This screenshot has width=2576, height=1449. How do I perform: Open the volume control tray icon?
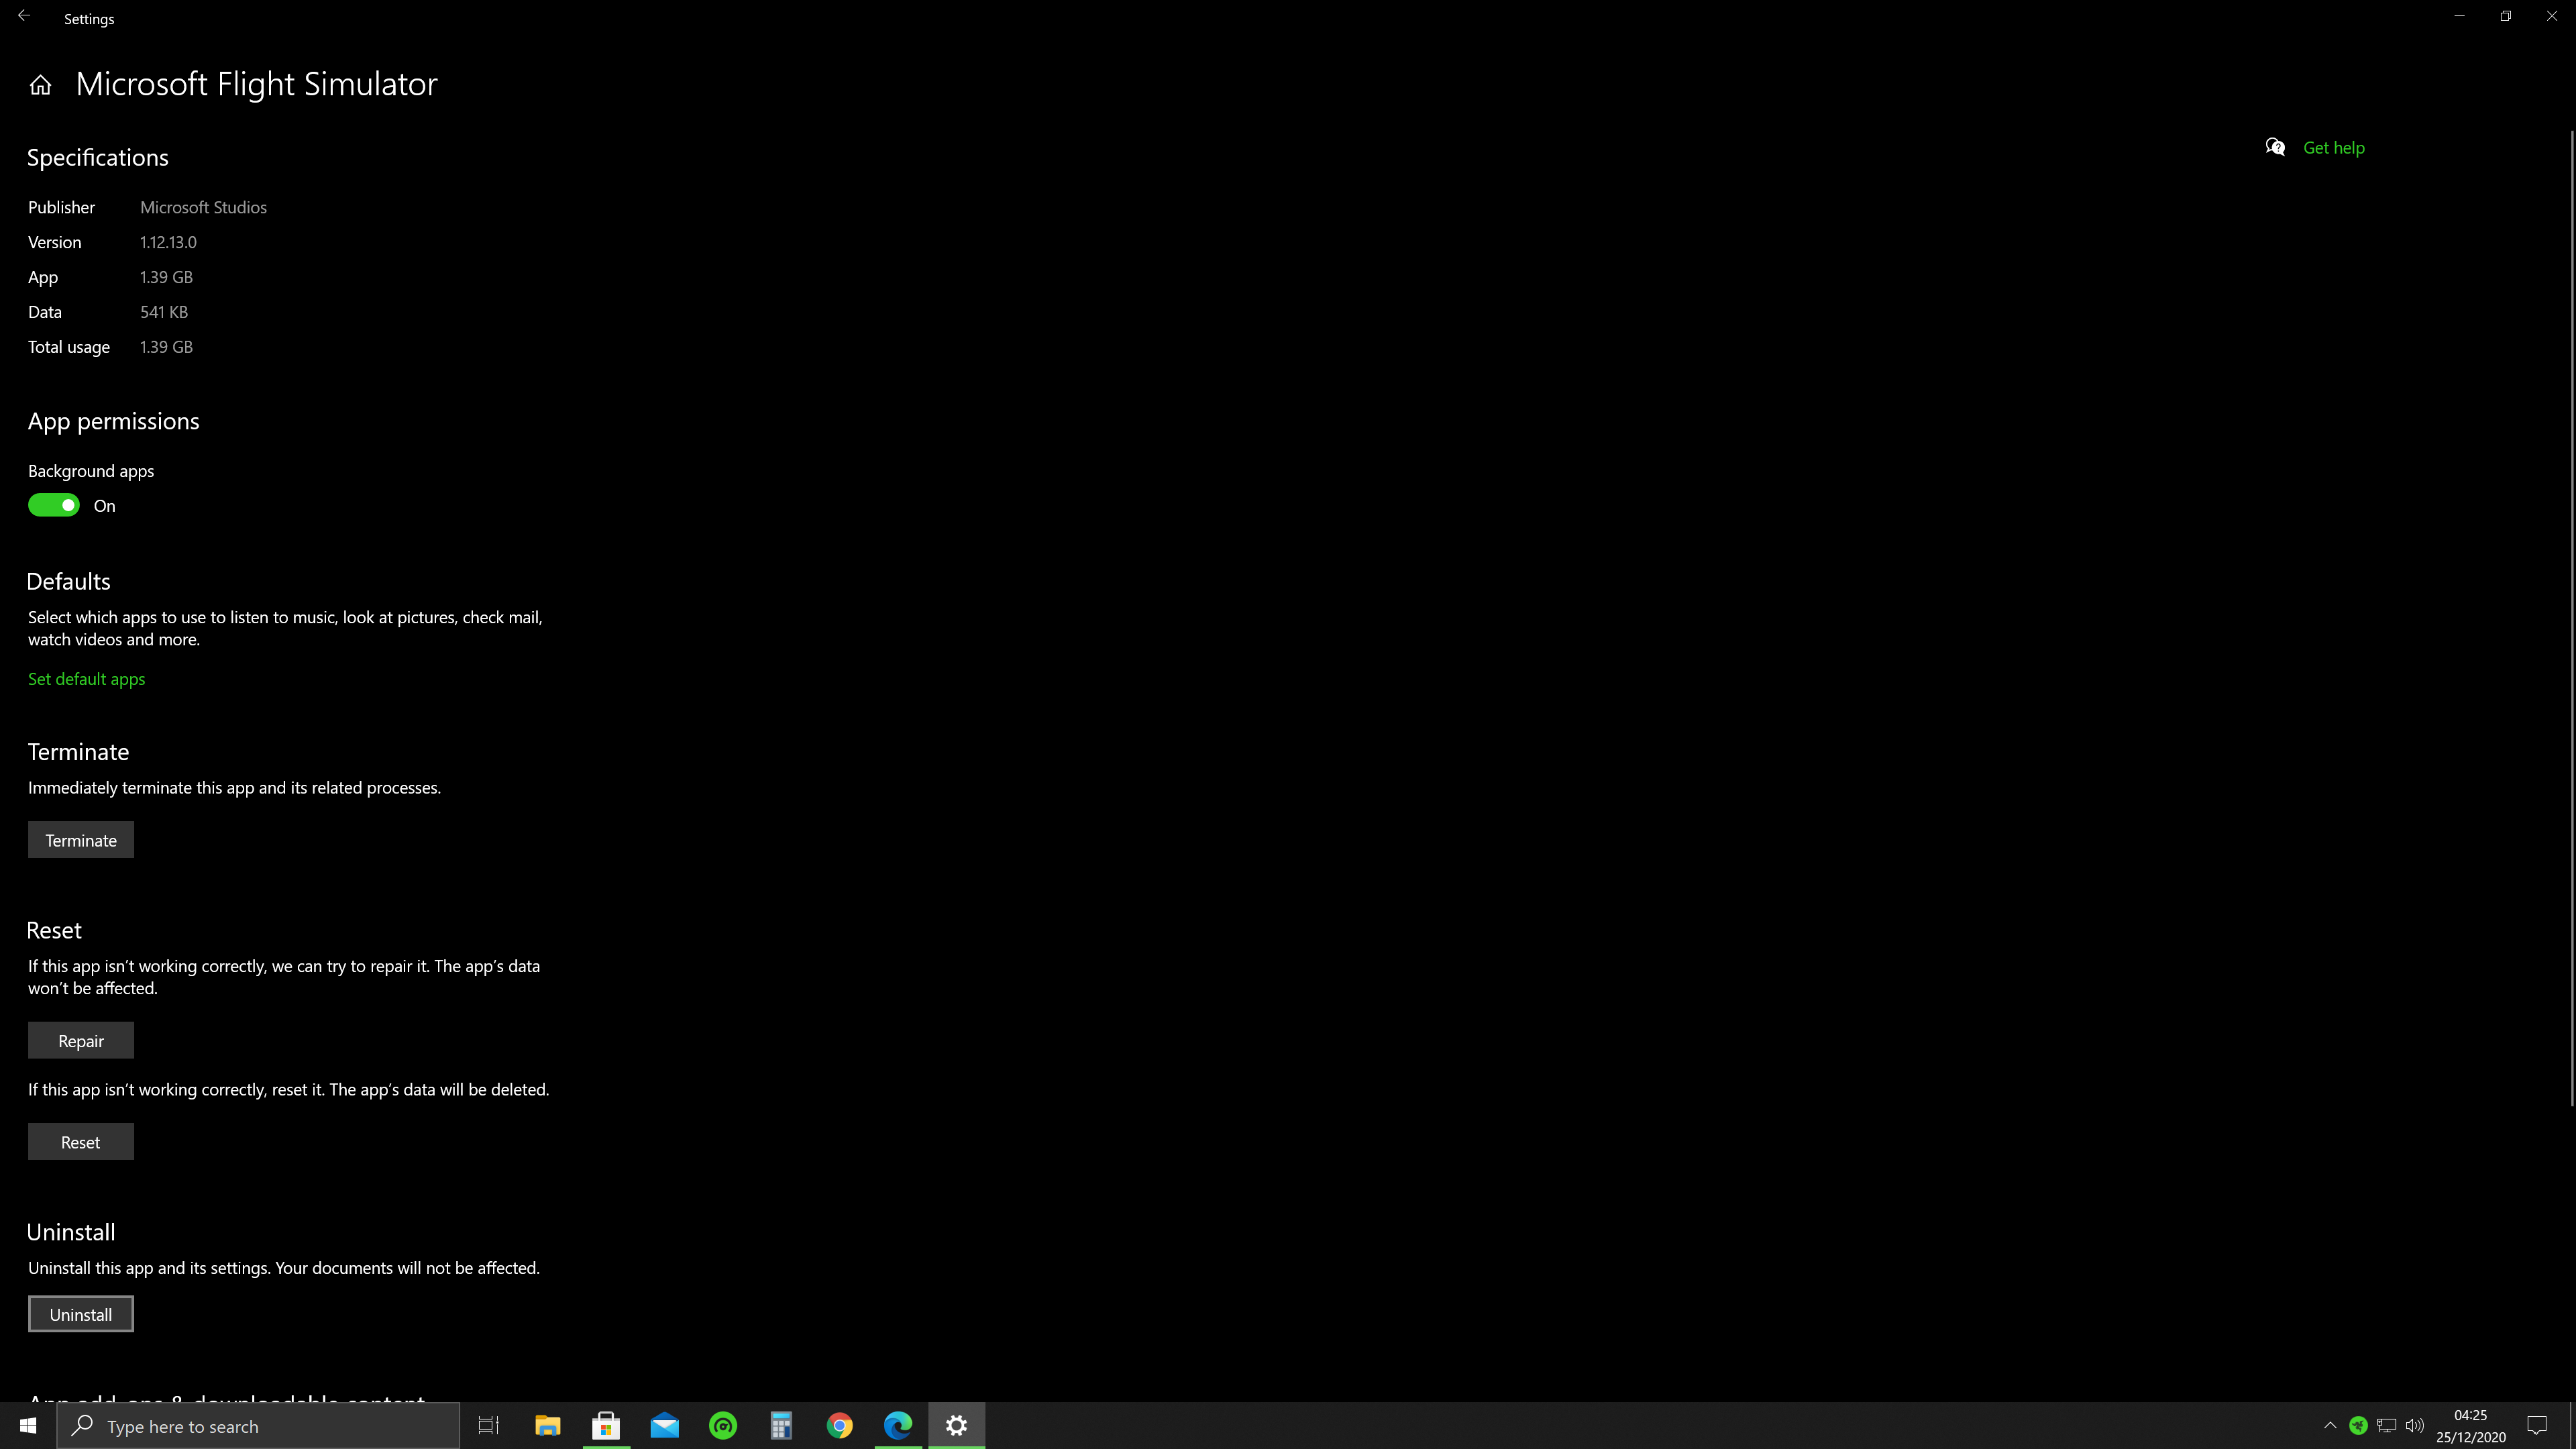pos(2415,1425)
